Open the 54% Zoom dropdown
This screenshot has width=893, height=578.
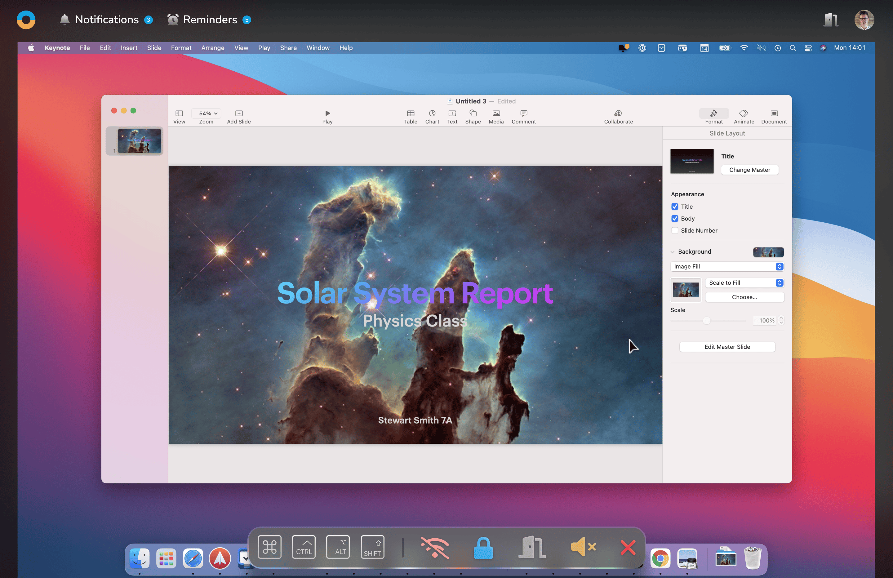(206, 113)
